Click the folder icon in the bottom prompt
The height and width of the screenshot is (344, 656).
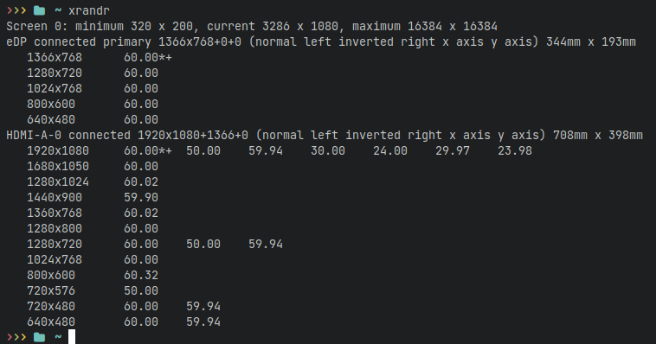pyautogui.click(x=39, y=337)
